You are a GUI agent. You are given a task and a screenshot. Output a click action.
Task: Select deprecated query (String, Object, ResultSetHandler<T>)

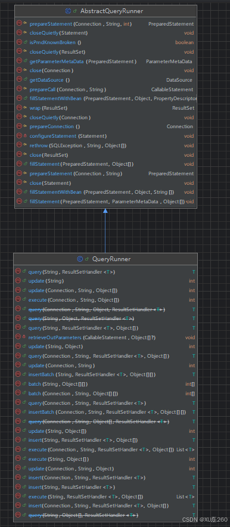point(82,318)
